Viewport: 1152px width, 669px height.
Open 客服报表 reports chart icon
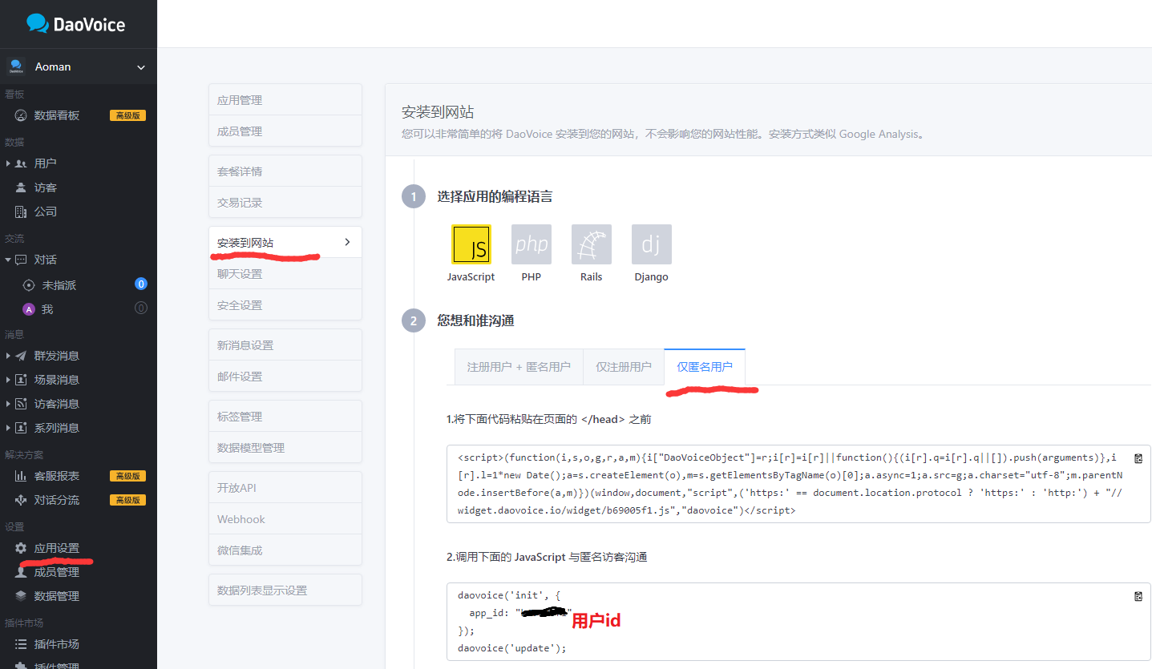(x=21, y=476)
